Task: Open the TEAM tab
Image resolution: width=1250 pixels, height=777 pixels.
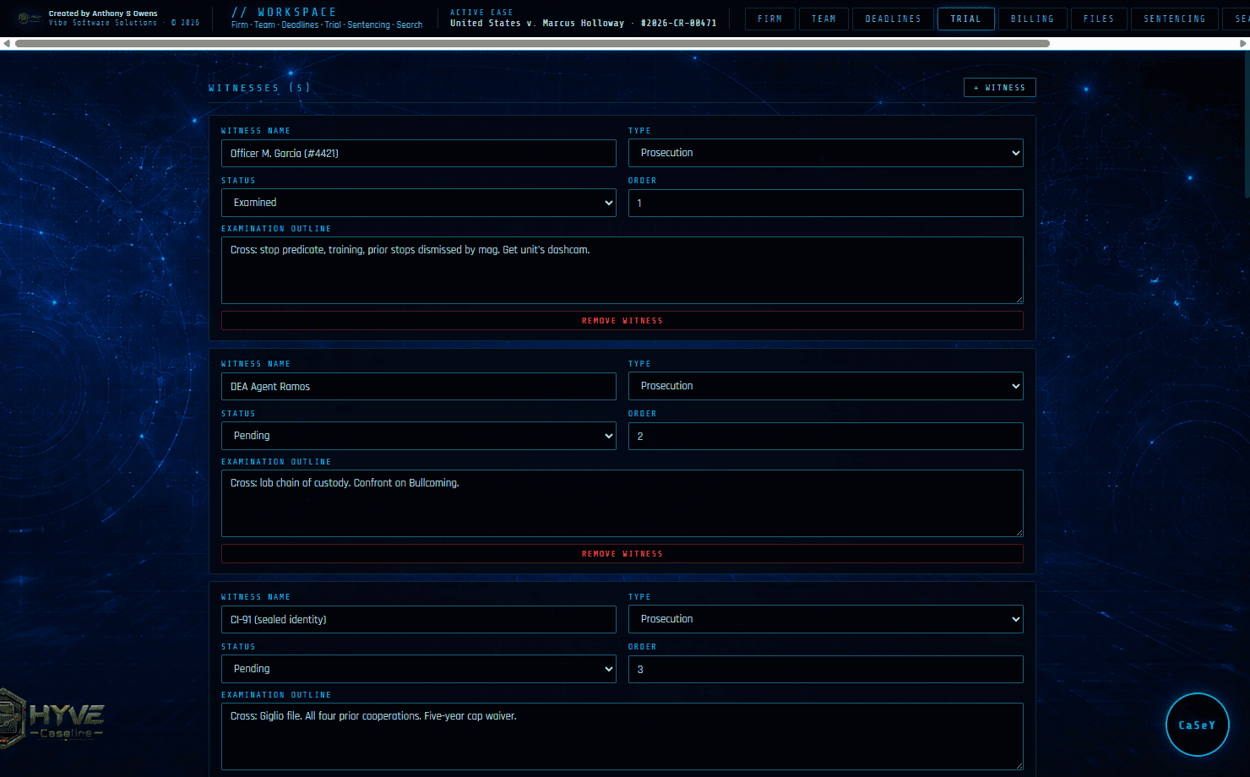Action: coord(824,19)
